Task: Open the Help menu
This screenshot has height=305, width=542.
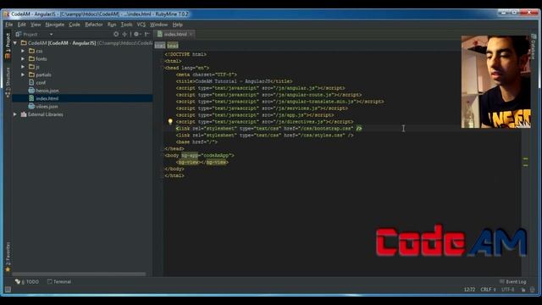Action: coord(177,25)
